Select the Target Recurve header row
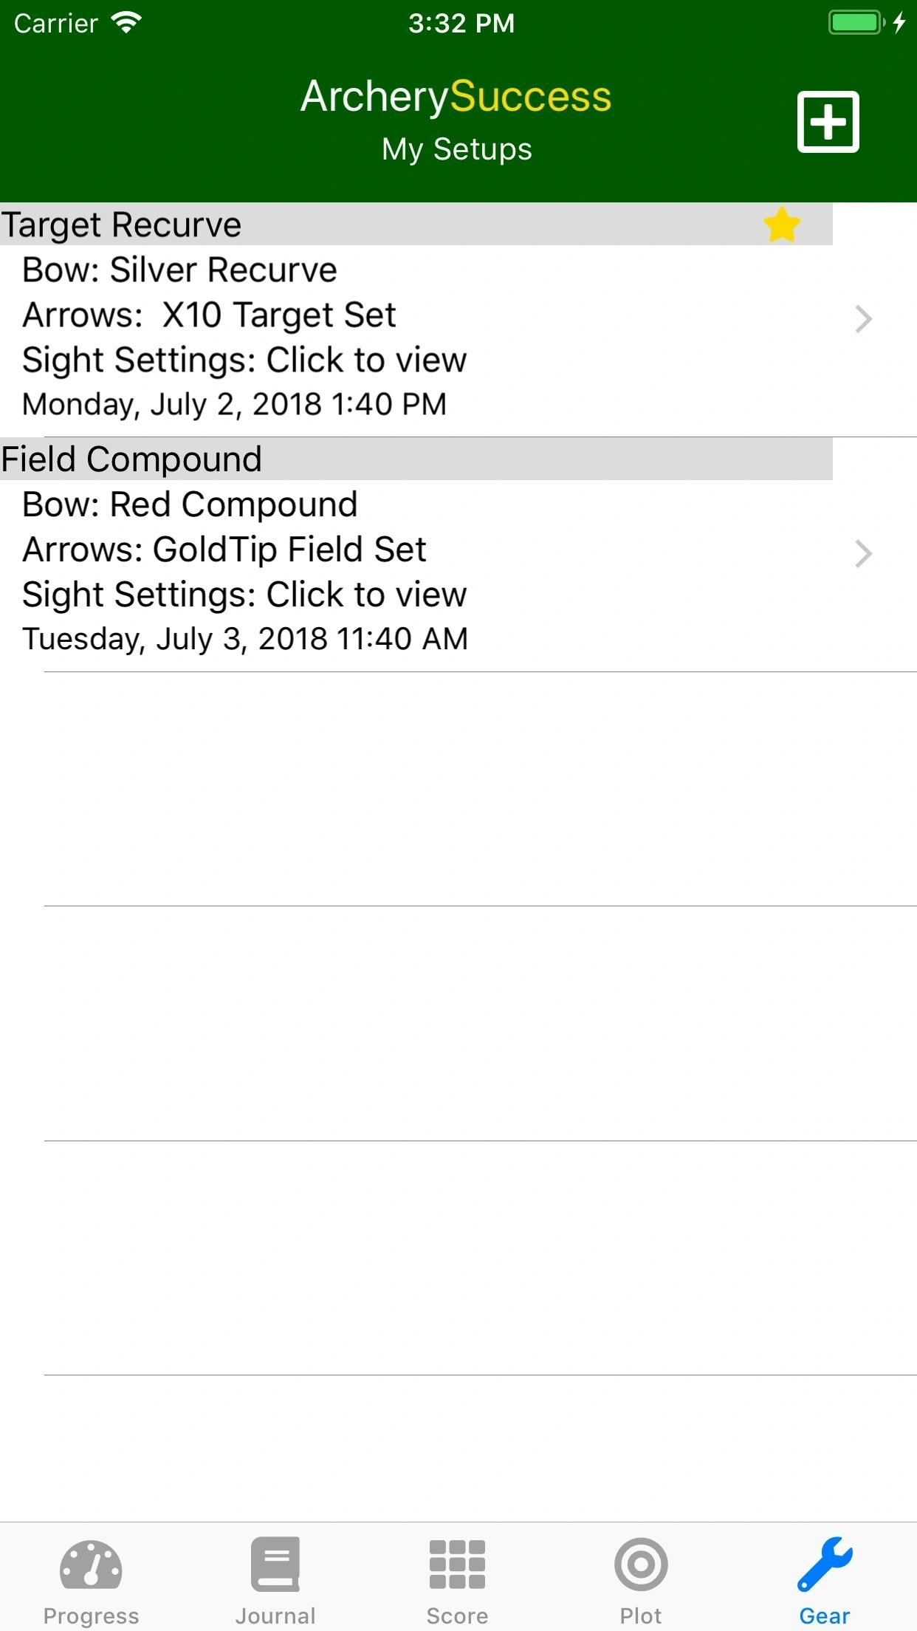Viewport: 917px width, 1631px height. tap(416, 225)
